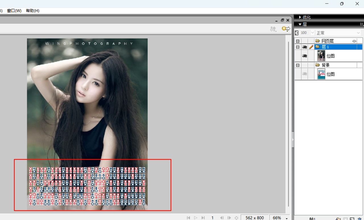The width and height of the screenshot is (364, 220).
Task: Collapse the 背景 layer folder
Action: [x=298, y=65]
